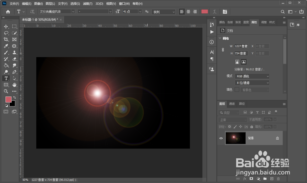Select the Frame tool
The image size is (307, 183).
point(14,39)
